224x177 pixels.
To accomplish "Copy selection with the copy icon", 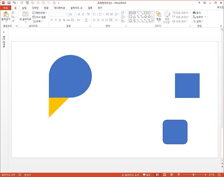I will point(13,17).
